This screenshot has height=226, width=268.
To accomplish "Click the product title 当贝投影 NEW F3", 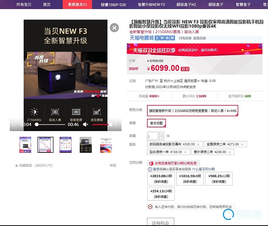I will click(x=196, y=24).
